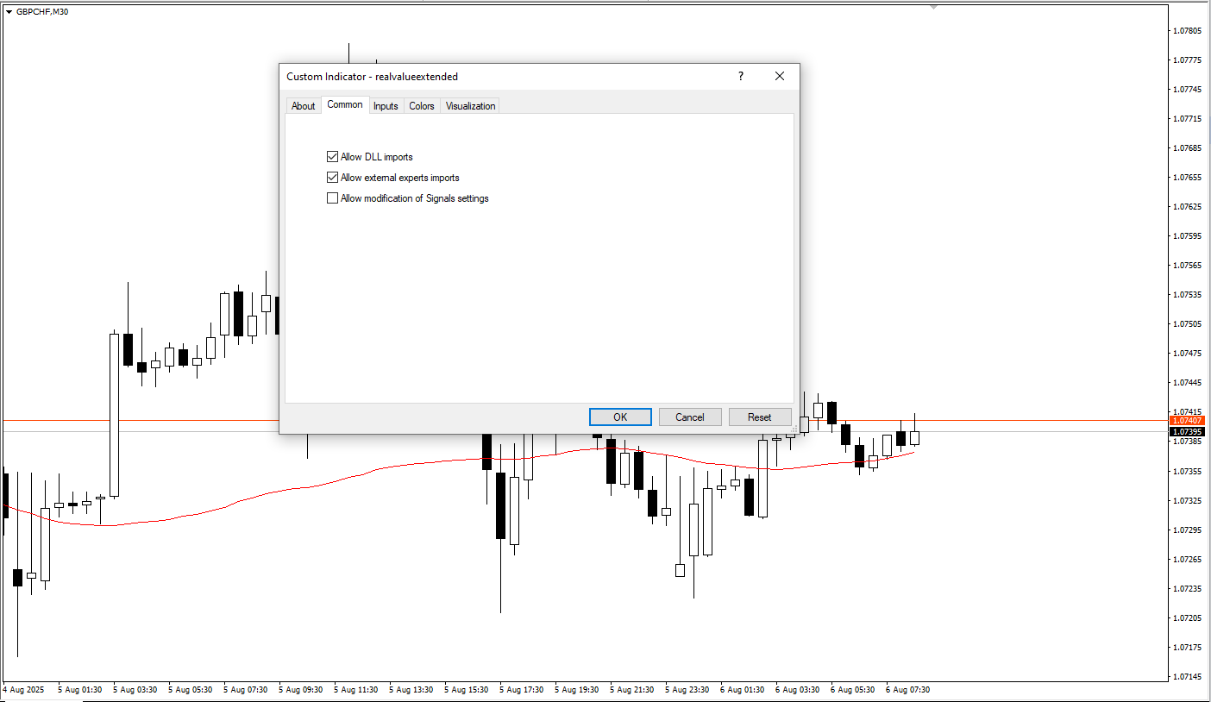The image size is (1211, 702).
Task: Toggle Allow DLL imports checkbox
Action: tap(332, 157)
